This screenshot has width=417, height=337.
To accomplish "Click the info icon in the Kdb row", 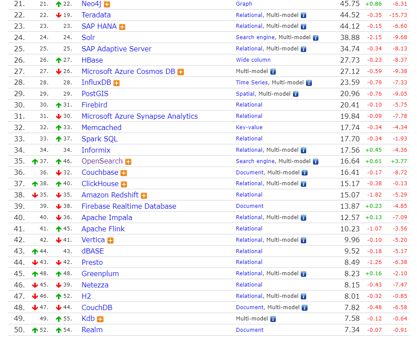I will pyautogui.click(x=273, y=319).
